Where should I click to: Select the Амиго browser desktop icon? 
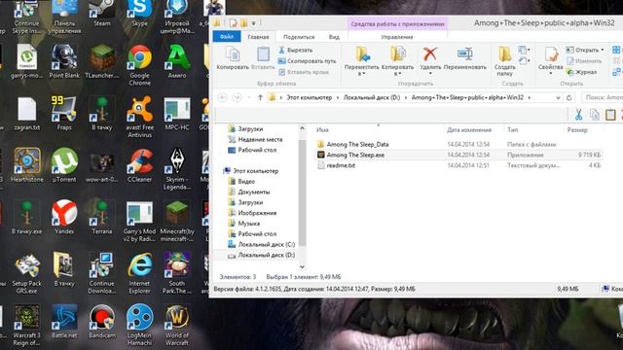pyautogui.click(x=177, y=61)
